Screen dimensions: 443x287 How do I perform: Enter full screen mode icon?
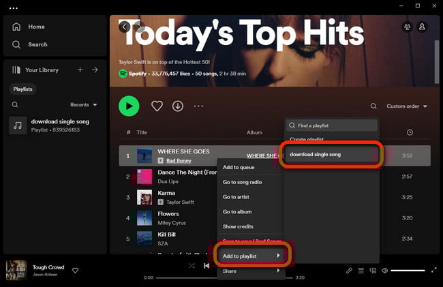coord(434,271)
